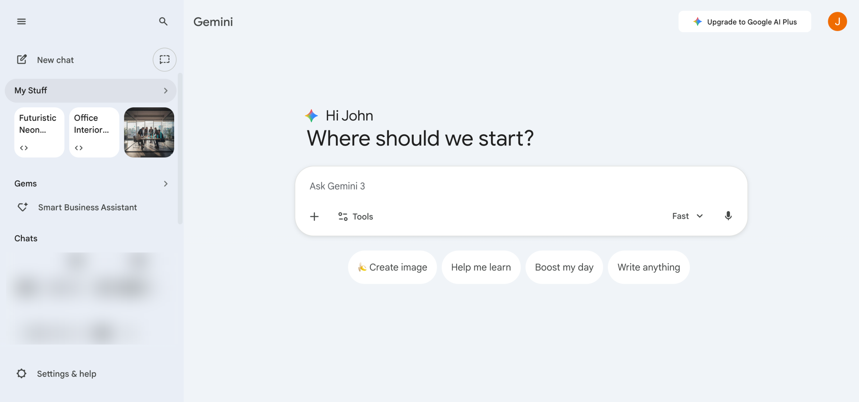
Task: Open the office meeting image thumbnail
Action: point(149,132)
